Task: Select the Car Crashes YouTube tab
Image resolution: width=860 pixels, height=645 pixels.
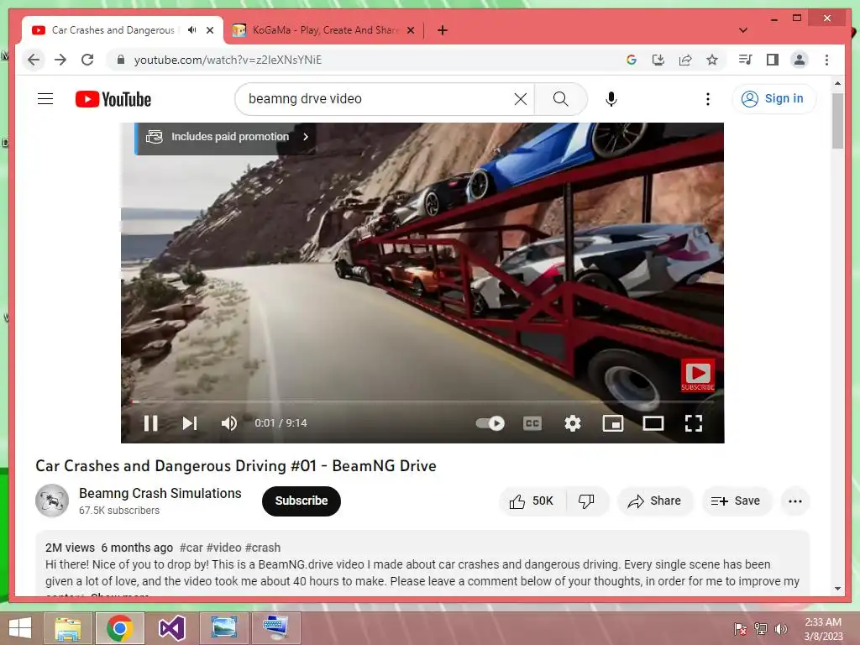Action: tap(113, 30)
